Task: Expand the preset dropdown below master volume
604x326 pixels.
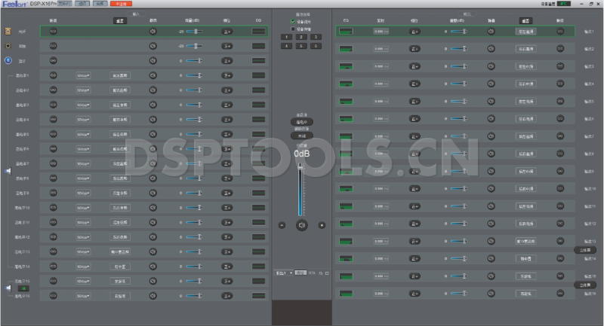Action: coord(285,272)
